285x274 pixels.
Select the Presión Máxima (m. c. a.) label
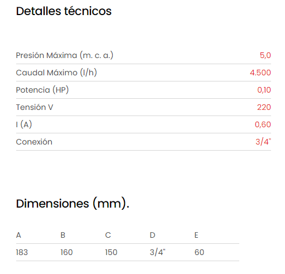65,55
